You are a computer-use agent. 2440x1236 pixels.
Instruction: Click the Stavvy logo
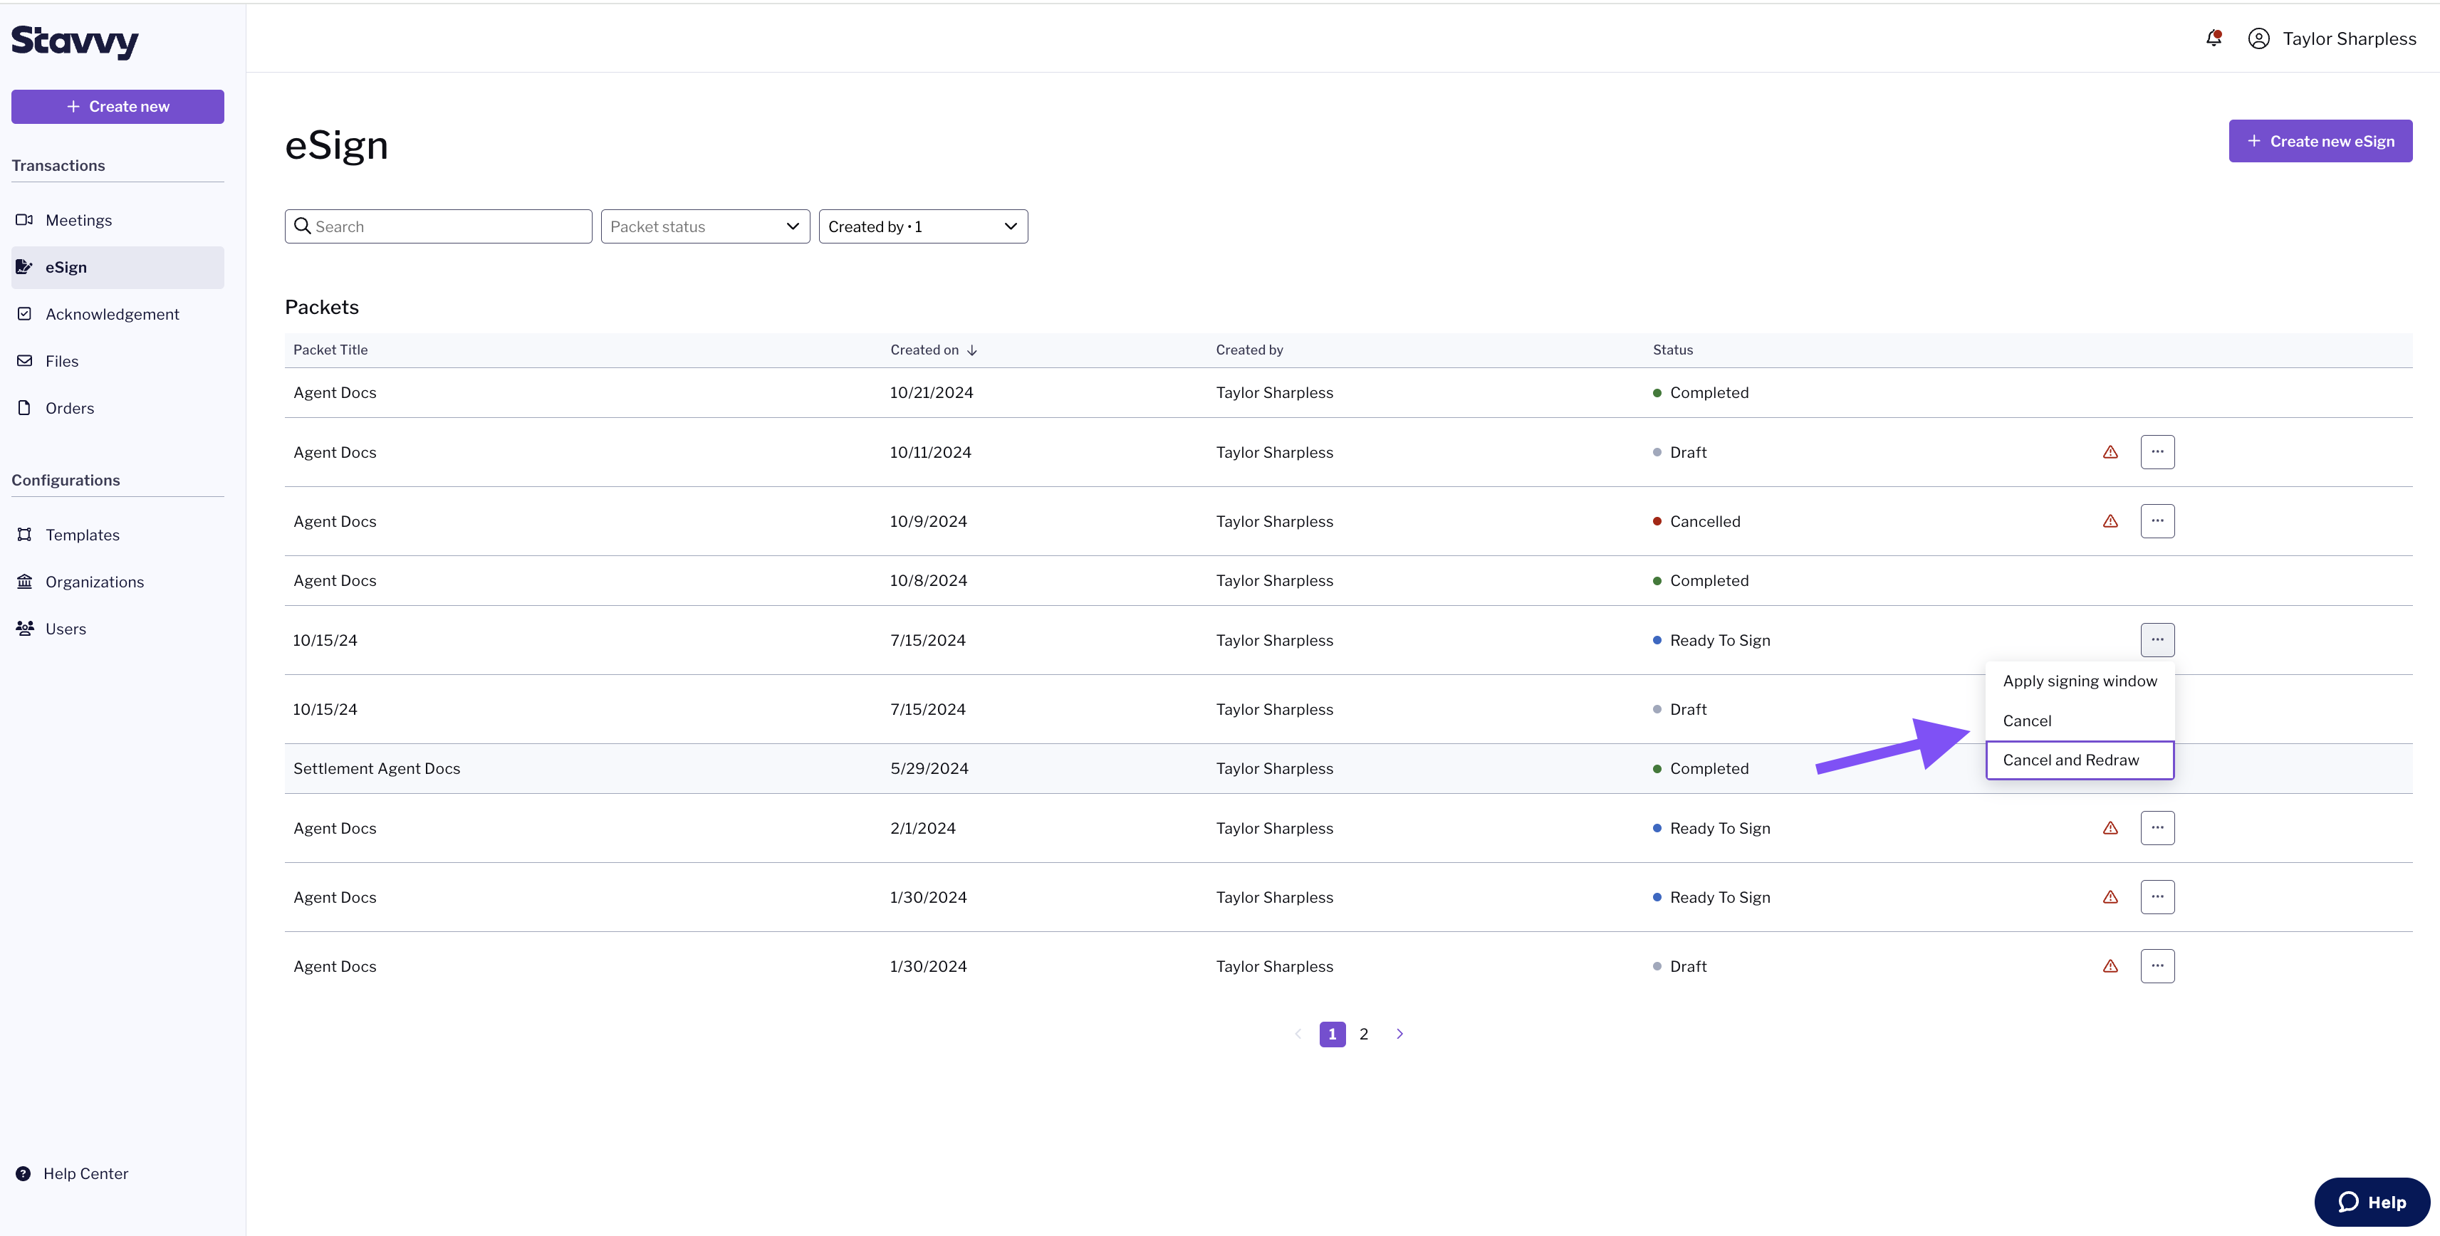75,41
